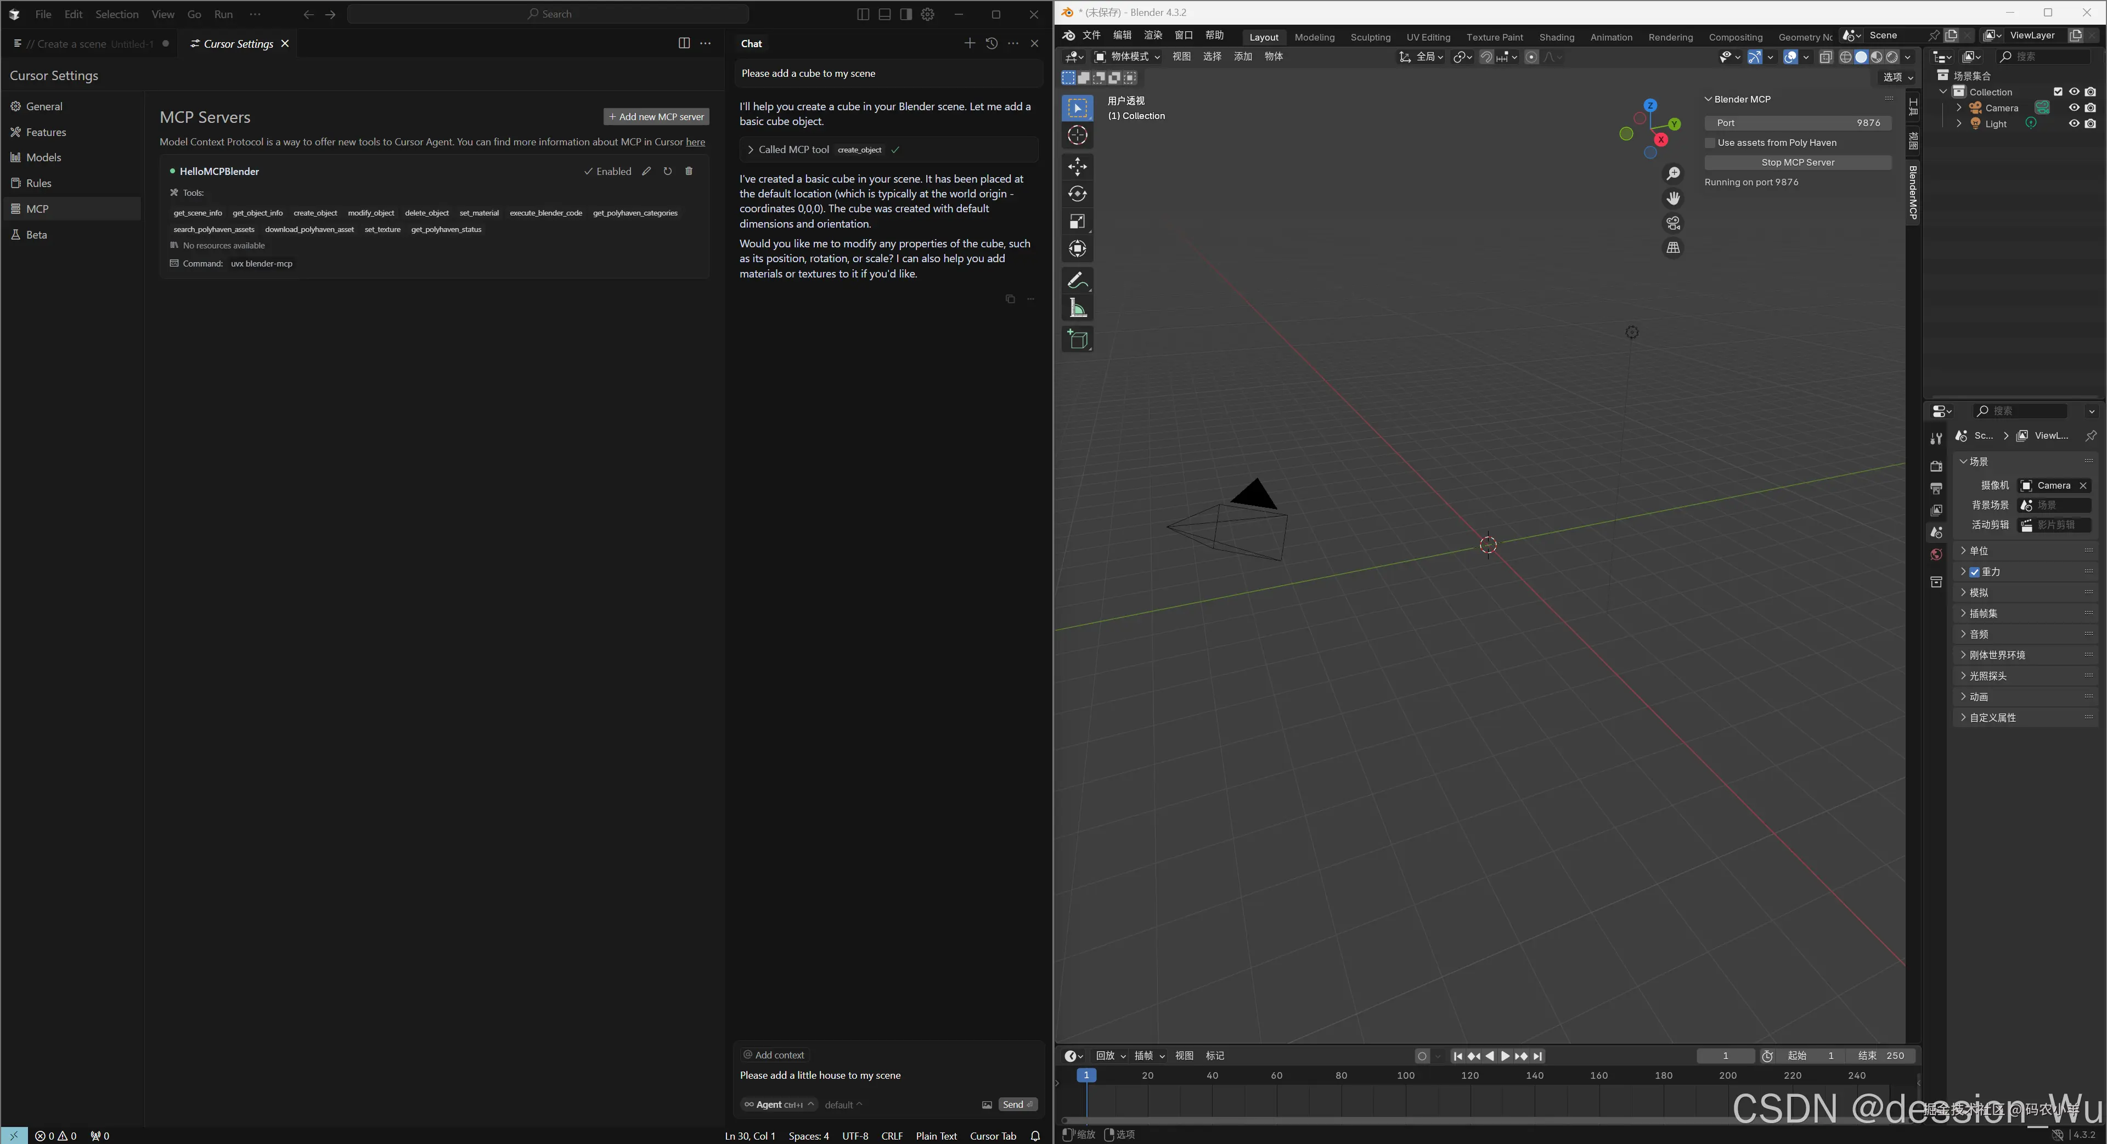Open the MCP settings section
The height and width of the screenshot is (1144, 2107).
38,208
